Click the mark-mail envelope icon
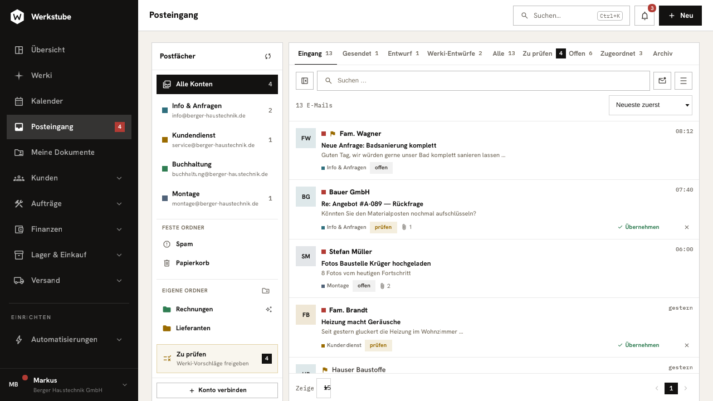 (662, 81)
